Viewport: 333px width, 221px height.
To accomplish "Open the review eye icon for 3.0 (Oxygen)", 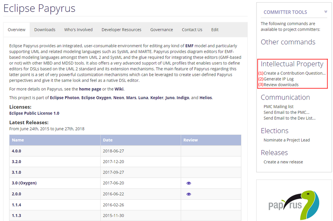I will pyautogui.click(x=188, y=183).
